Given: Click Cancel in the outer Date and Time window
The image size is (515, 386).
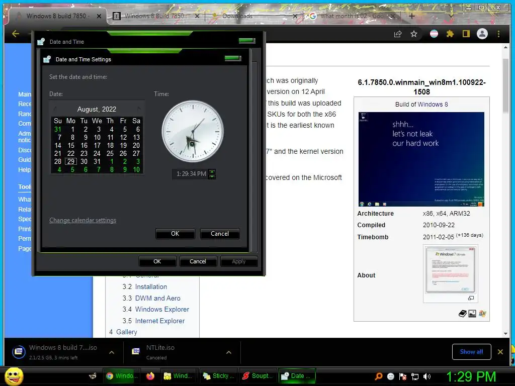Looking at the screenshot, I should pos(198,261).
